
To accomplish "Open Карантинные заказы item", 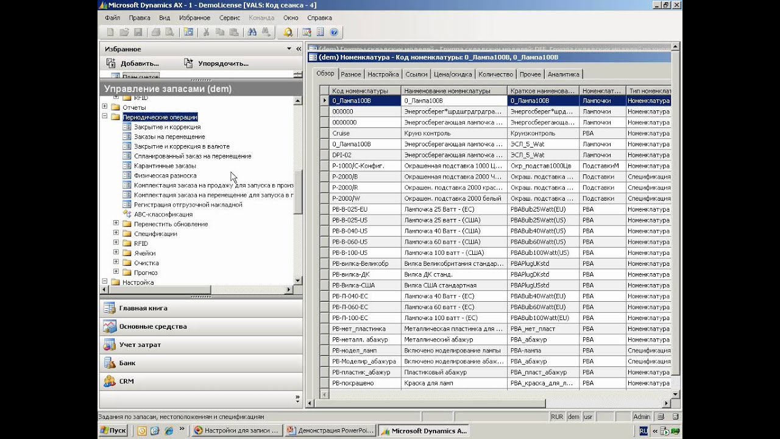I will click(165, 166).
